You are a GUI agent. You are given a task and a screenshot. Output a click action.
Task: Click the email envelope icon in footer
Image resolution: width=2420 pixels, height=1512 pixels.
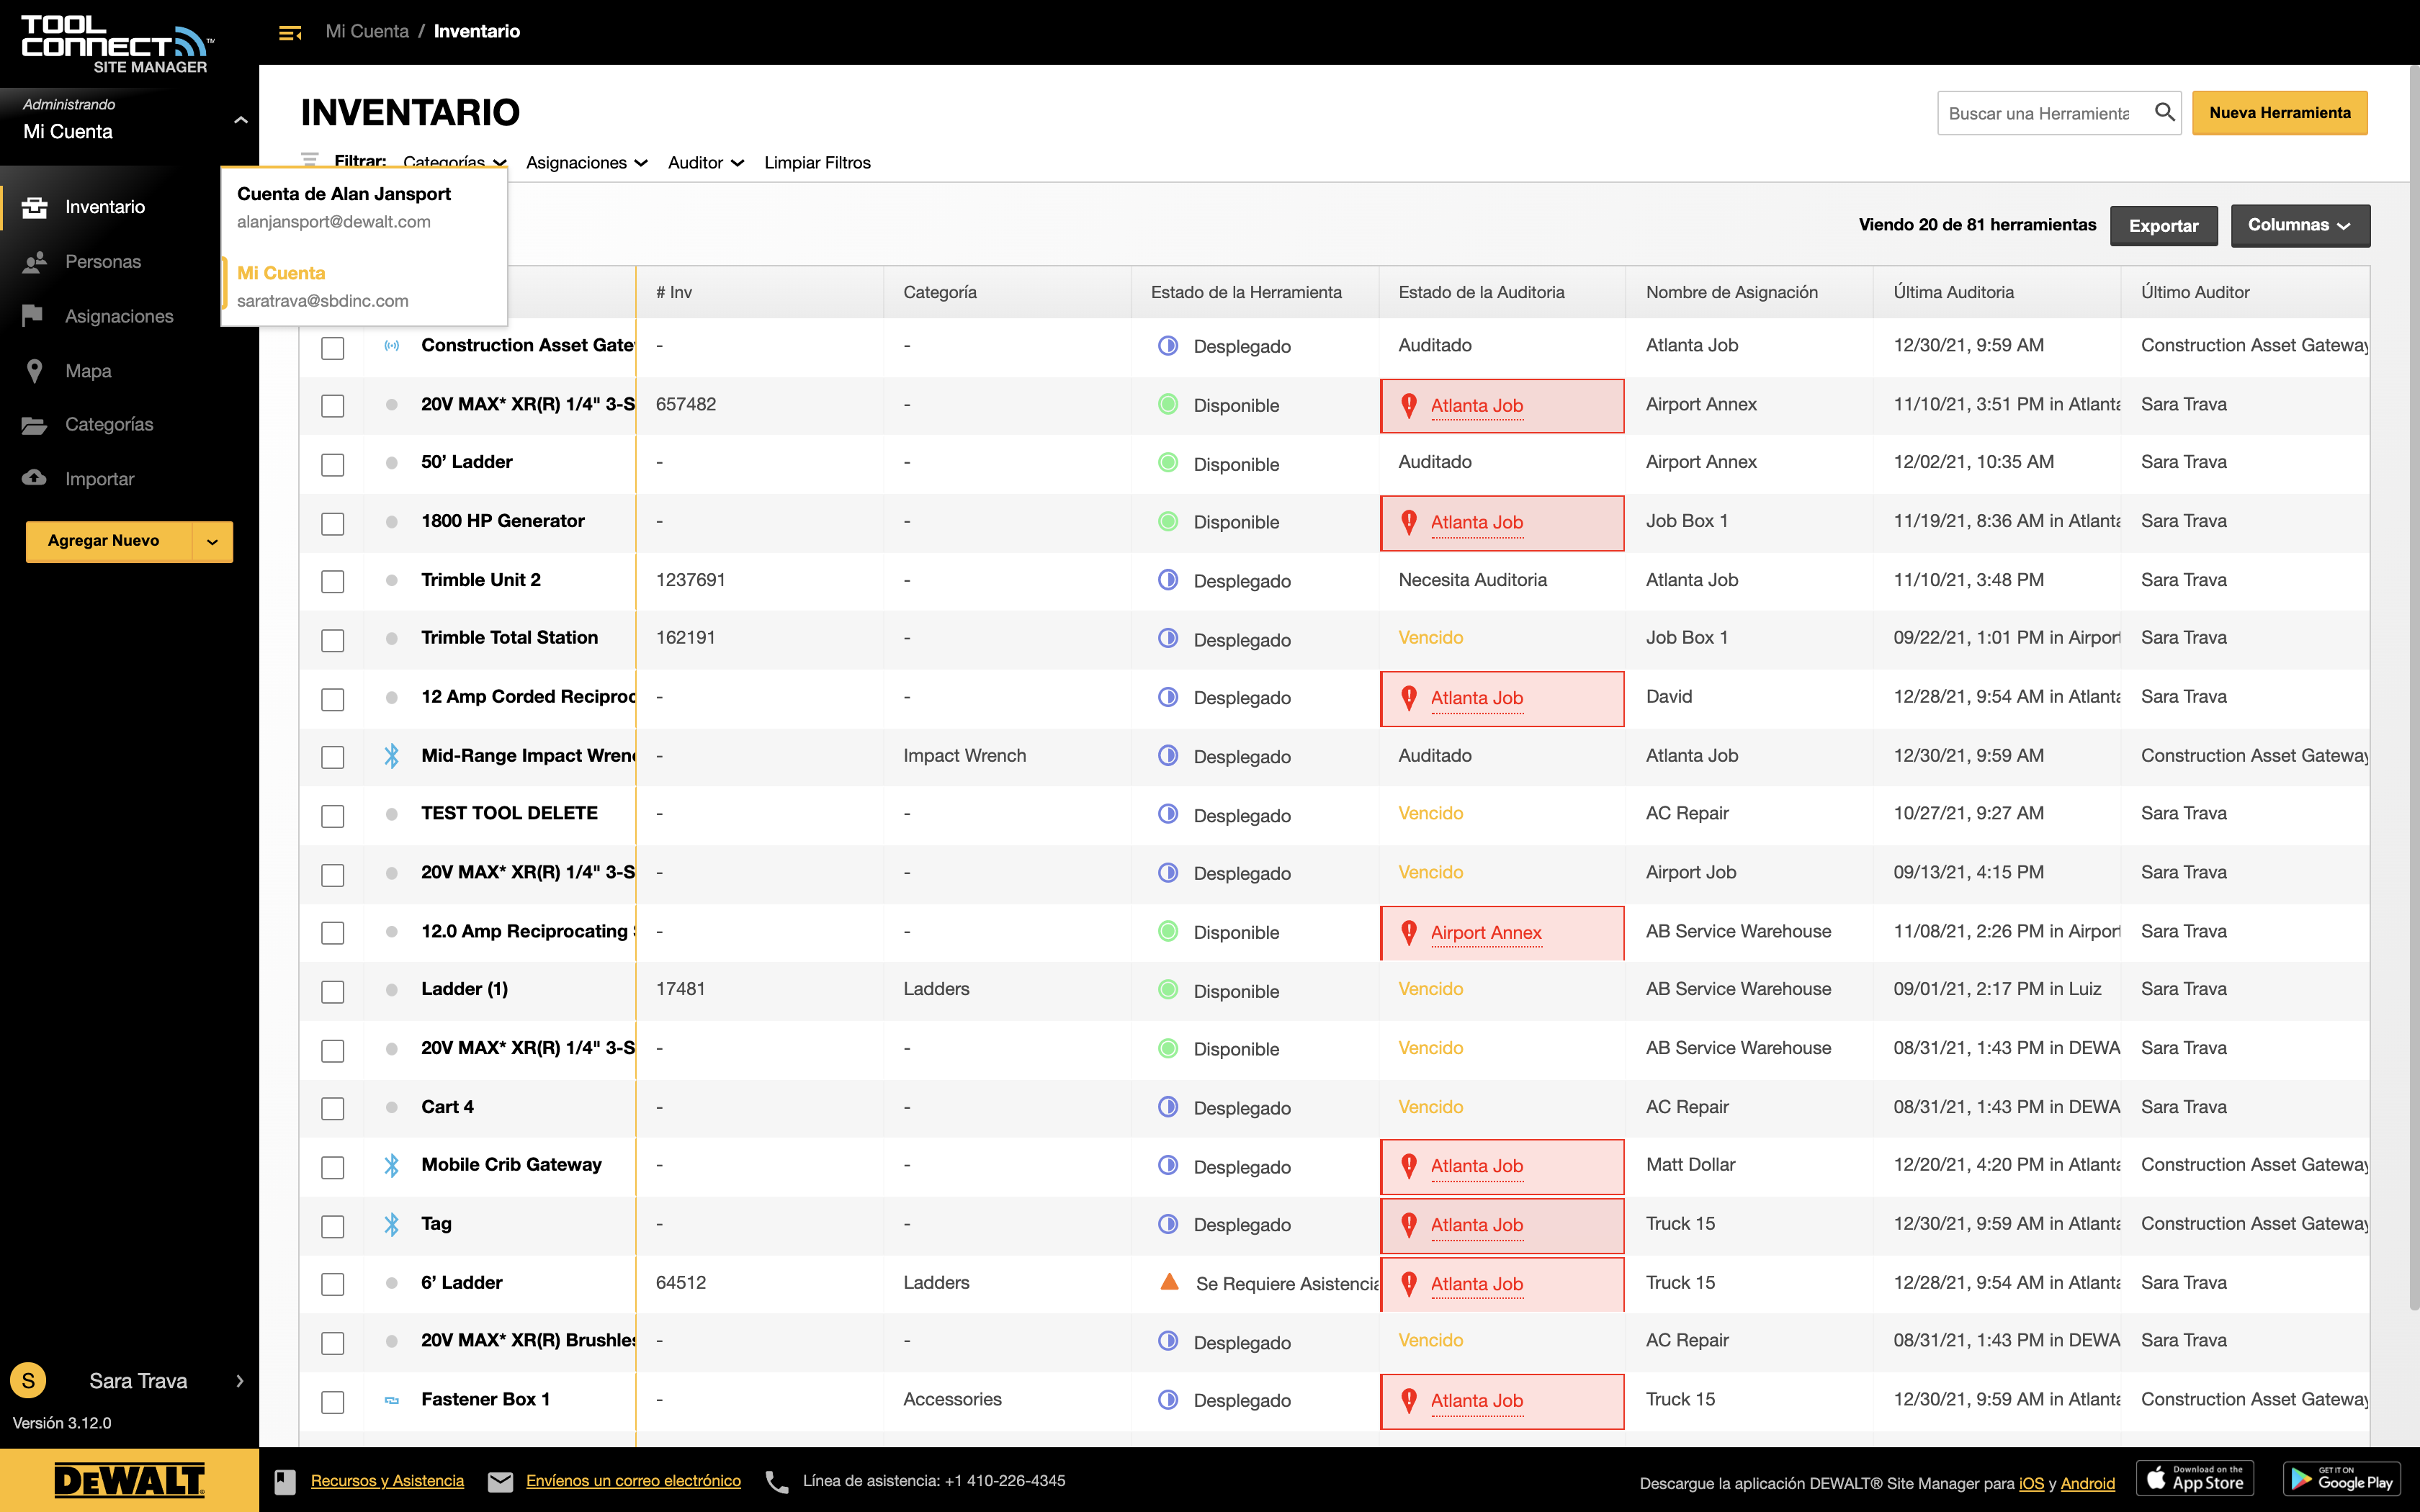tap(500, 1482)
